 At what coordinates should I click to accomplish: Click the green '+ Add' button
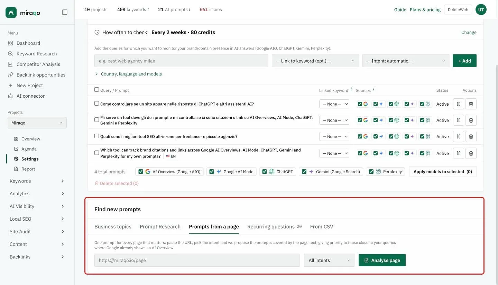click(x=465, y=61)
